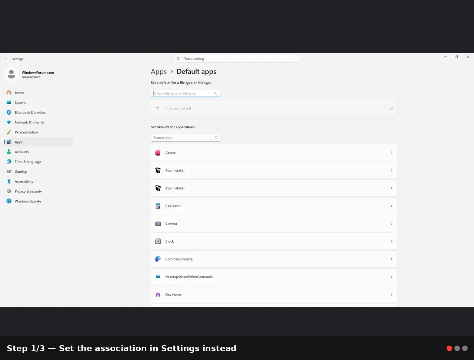This screenshot has width=474, height=360.
Task: Open the Dev Home row chevron
Action: click(391, 295)
